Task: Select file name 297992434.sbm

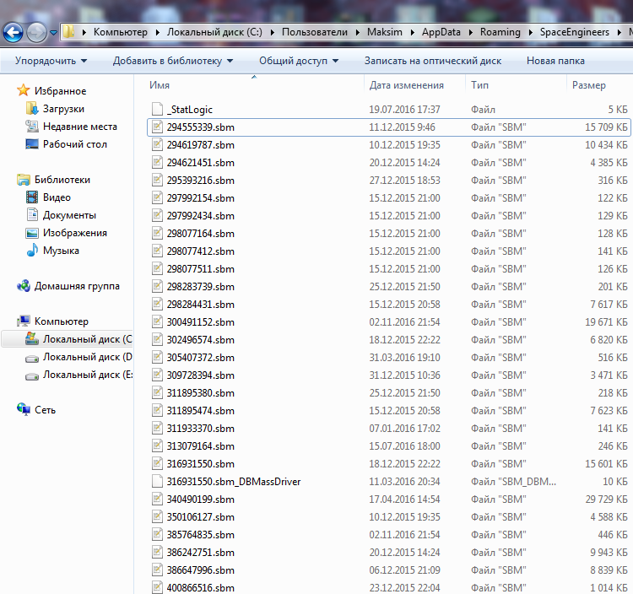Action: pyautogui.click(x=201, y=216)
